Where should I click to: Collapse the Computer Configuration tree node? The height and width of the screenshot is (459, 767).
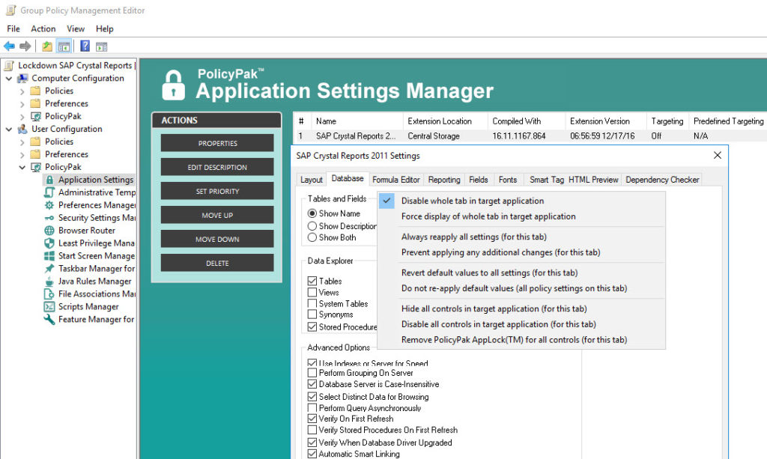coord(9,78)
